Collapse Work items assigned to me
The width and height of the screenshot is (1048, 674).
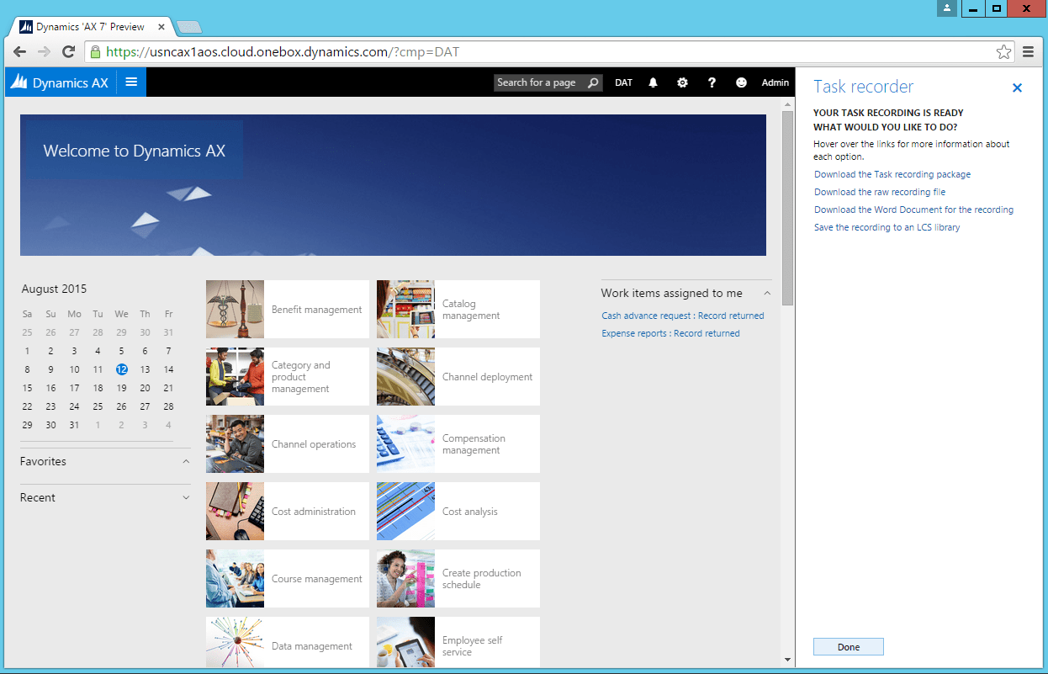(765, 293)
